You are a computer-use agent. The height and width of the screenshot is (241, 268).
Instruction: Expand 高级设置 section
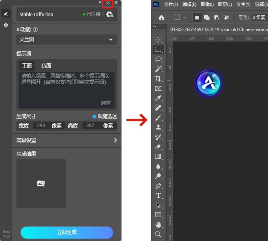66,140
